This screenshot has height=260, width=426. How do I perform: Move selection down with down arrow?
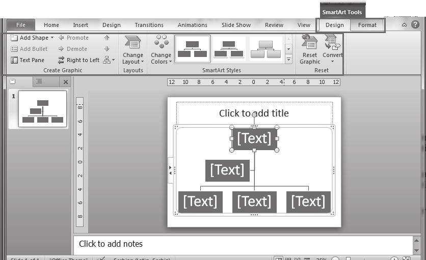click(107, 49)
